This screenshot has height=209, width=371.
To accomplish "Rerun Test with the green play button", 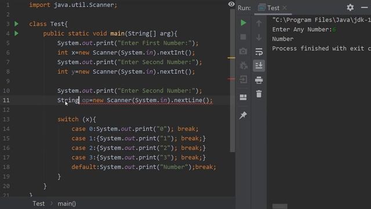I will (243, 23).
